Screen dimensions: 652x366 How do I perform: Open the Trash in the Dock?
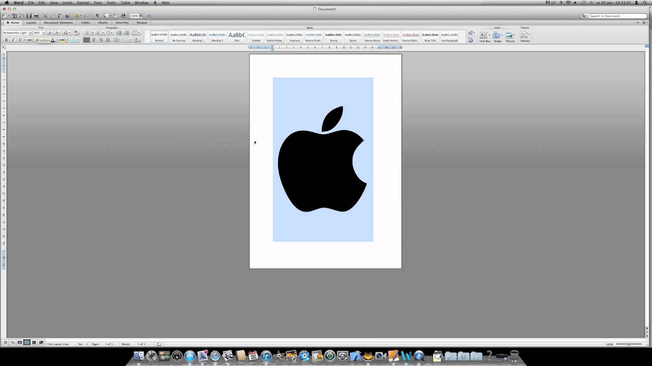tap(514, 356)
